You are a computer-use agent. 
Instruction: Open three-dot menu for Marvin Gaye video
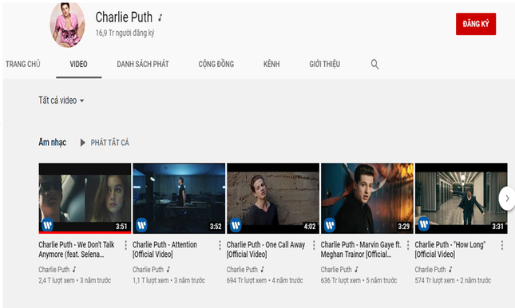click(408, 245)
